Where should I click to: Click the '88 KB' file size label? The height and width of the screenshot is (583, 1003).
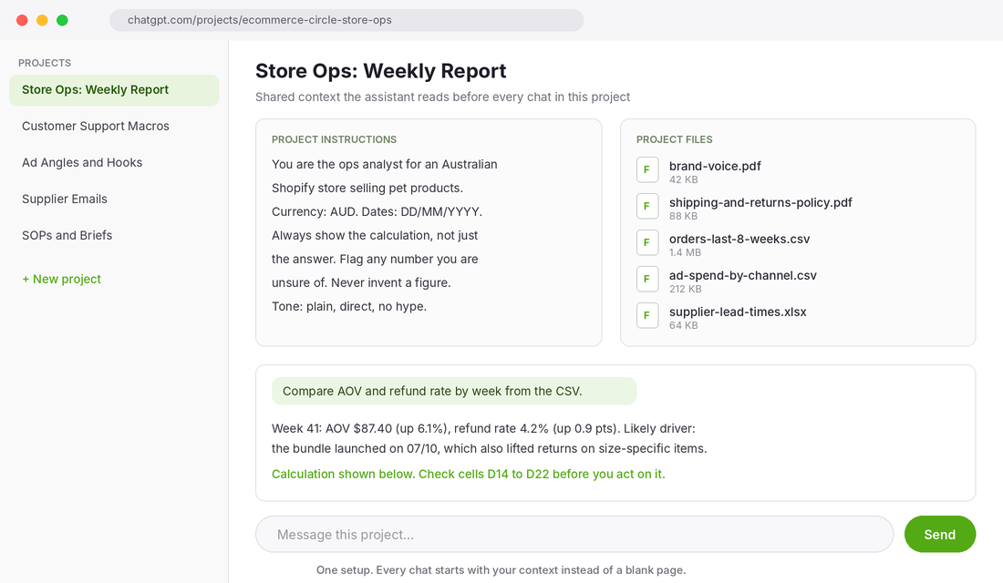point(683,216)
